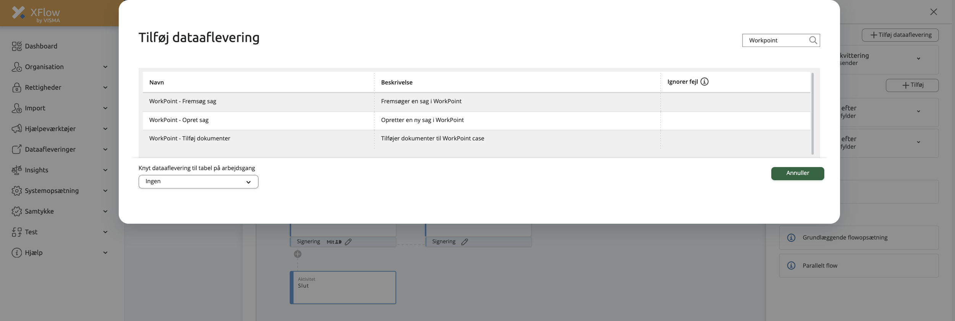
Task: Click the Organisation sidebar icon
Action: point(16,67)
